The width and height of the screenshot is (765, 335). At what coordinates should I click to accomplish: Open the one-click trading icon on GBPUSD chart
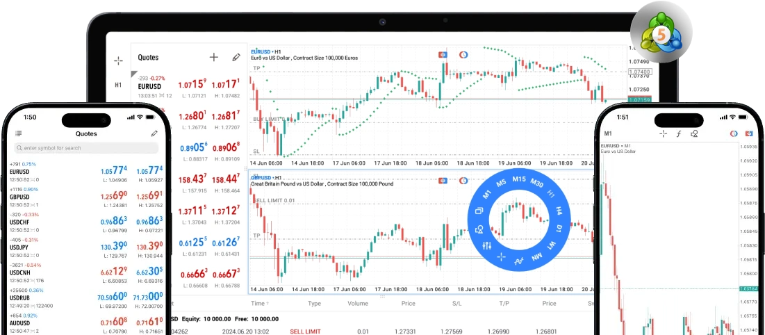(x=443, y=181)
